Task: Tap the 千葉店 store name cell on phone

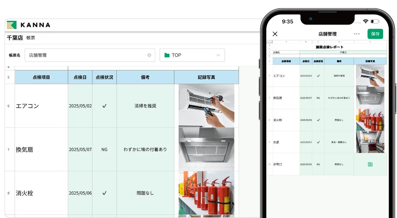Action: [343, 52]
